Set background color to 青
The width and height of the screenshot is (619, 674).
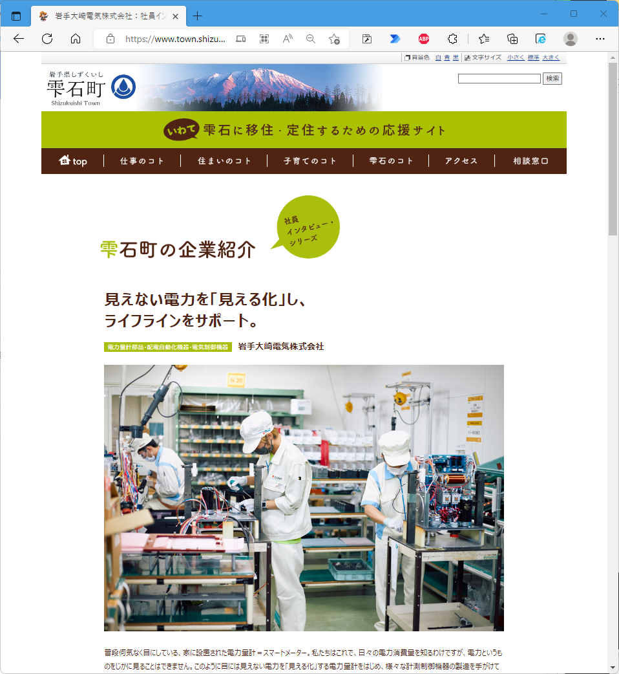[447, 58]
